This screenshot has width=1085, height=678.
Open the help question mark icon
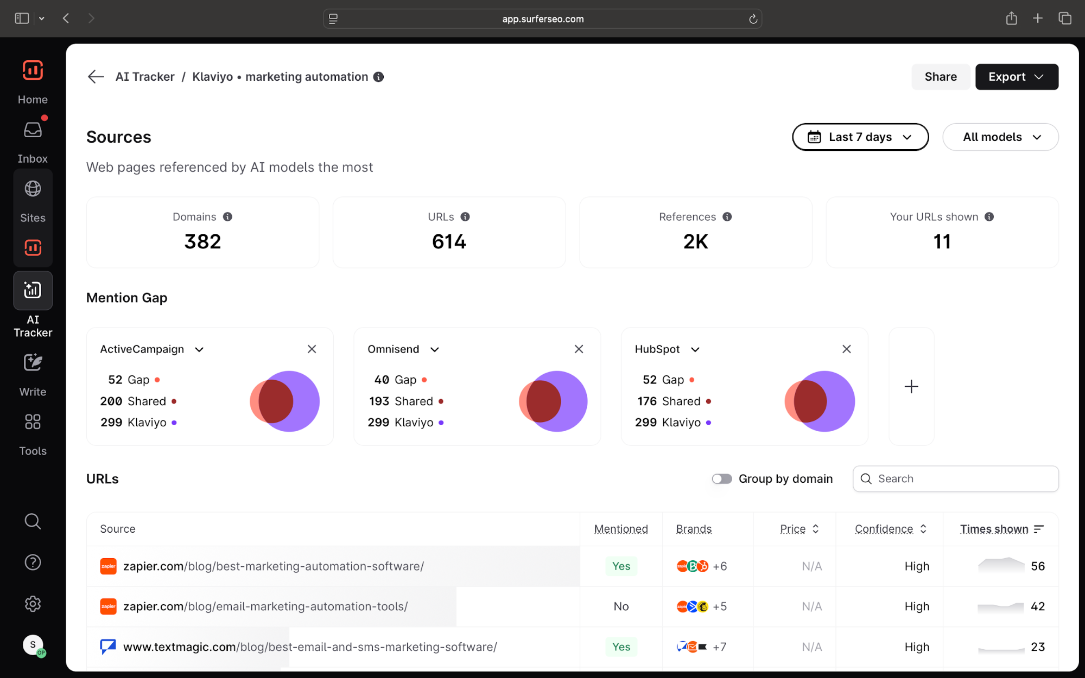[33, 562]
